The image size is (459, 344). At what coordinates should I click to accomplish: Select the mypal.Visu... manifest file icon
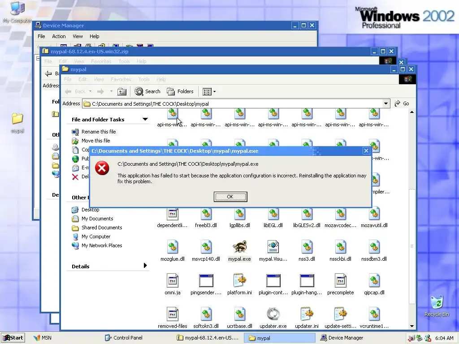pos(273,247)
